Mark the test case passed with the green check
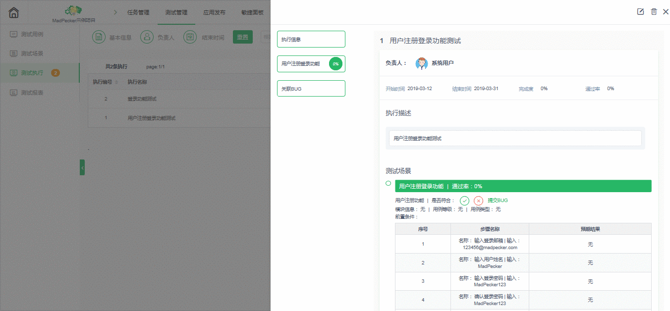The image size is (670, 311). [x=464, y=201]
